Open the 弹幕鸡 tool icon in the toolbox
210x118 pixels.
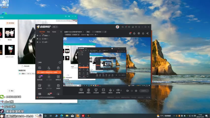[x=58, y=87]
